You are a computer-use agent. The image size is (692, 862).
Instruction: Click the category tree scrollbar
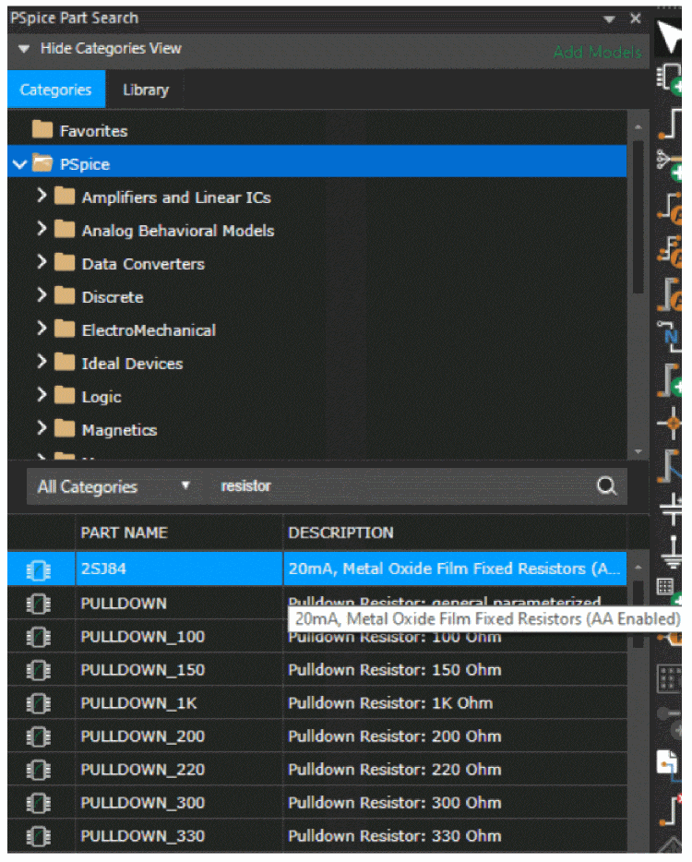[638, 217]
